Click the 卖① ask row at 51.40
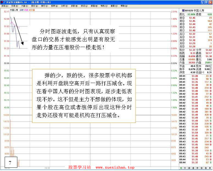This screenshot has width=213, height=171. coord(196,31)
